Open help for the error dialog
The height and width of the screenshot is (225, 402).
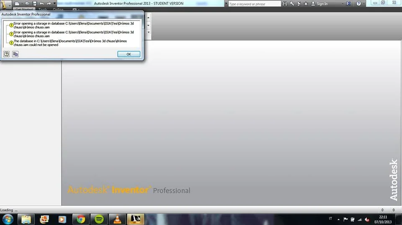coord(6,54)
